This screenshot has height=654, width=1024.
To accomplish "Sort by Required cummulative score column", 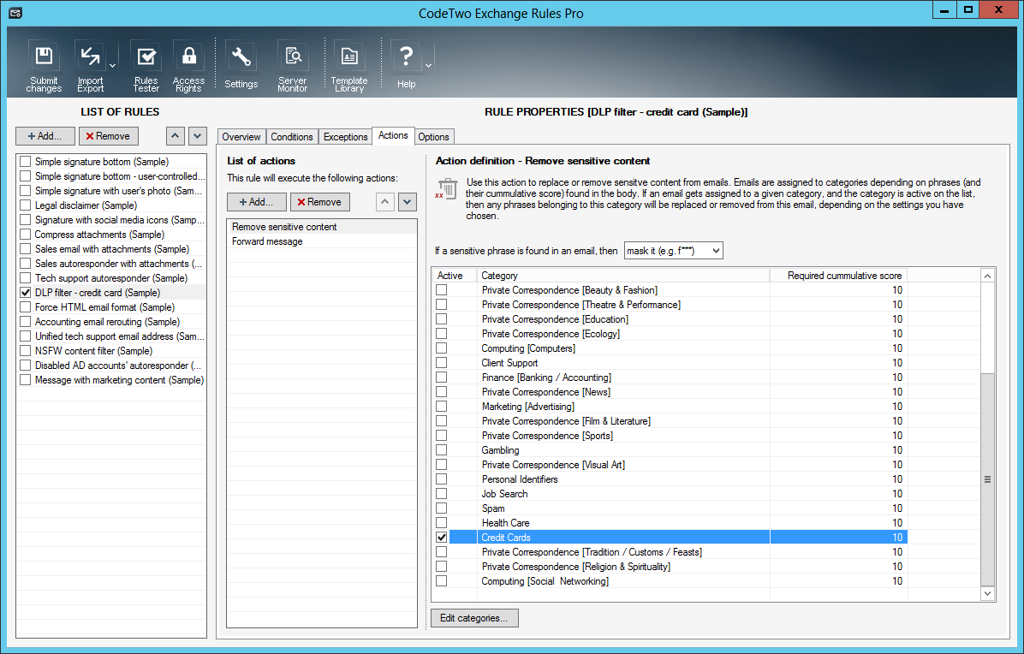I will coord(838,276).
